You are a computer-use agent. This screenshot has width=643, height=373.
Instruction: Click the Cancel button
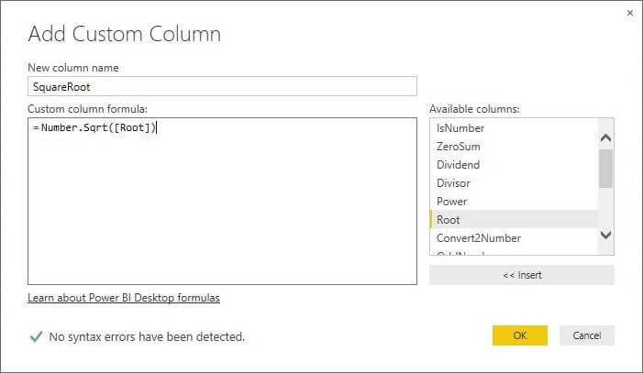coord(586,335)
